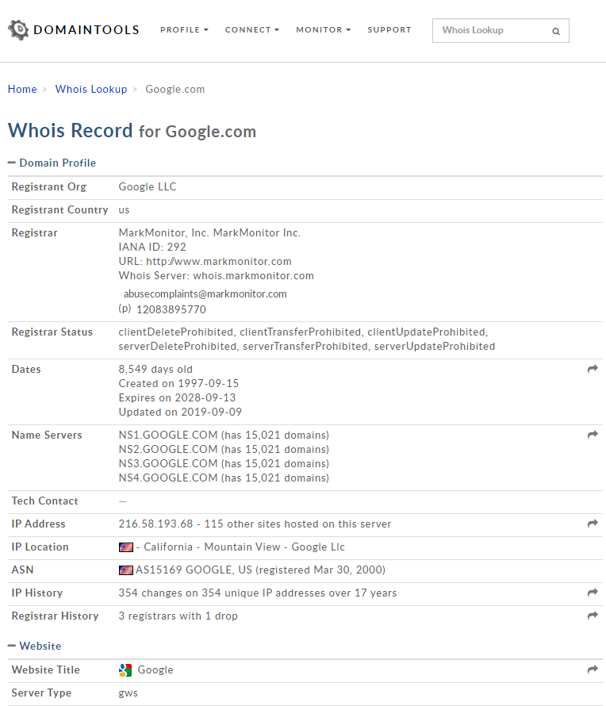Open the Profile dropdown menu

[184, 30]
